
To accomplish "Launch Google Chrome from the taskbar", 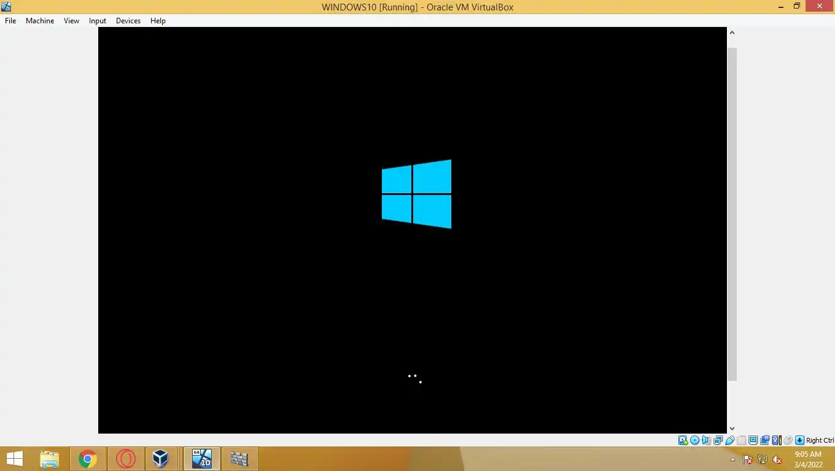I will pyautogui.click(x=88, y=459).
